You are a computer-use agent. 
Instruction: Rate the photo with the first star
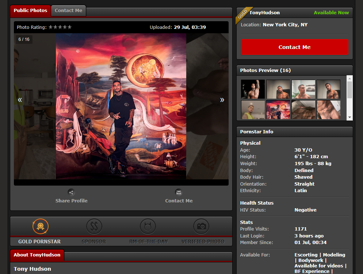[50, 27]
